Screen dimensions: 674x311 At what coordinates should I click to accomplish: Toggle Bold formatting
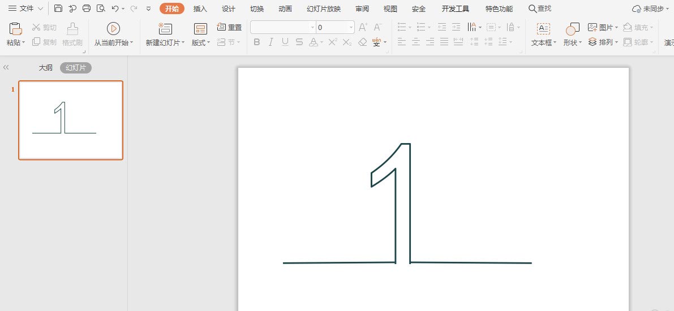pos(256,42)
